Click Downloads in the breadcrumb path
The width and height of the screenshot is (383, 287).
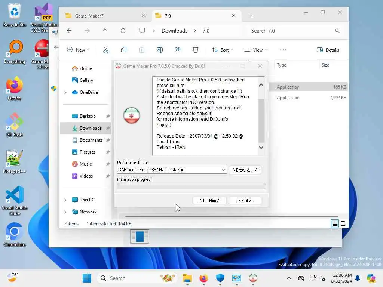[174, 31]
